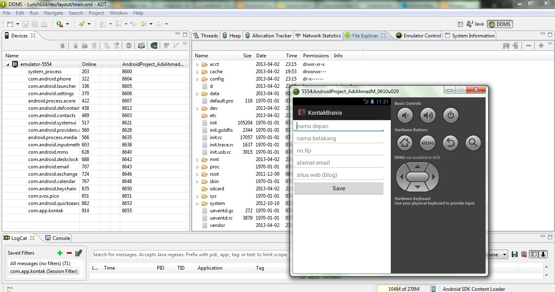Click the debug bug icon in Devices toolbar
555x292 pixels.
point(62,46)
